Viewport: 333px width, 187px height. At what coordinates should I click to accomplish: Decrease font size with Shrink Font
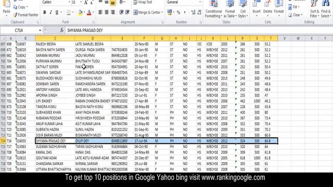(92, 2)
